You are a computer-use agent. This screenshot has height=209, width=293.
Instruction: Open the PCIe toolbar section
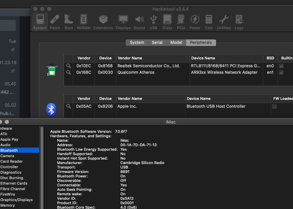click(181, 22)
